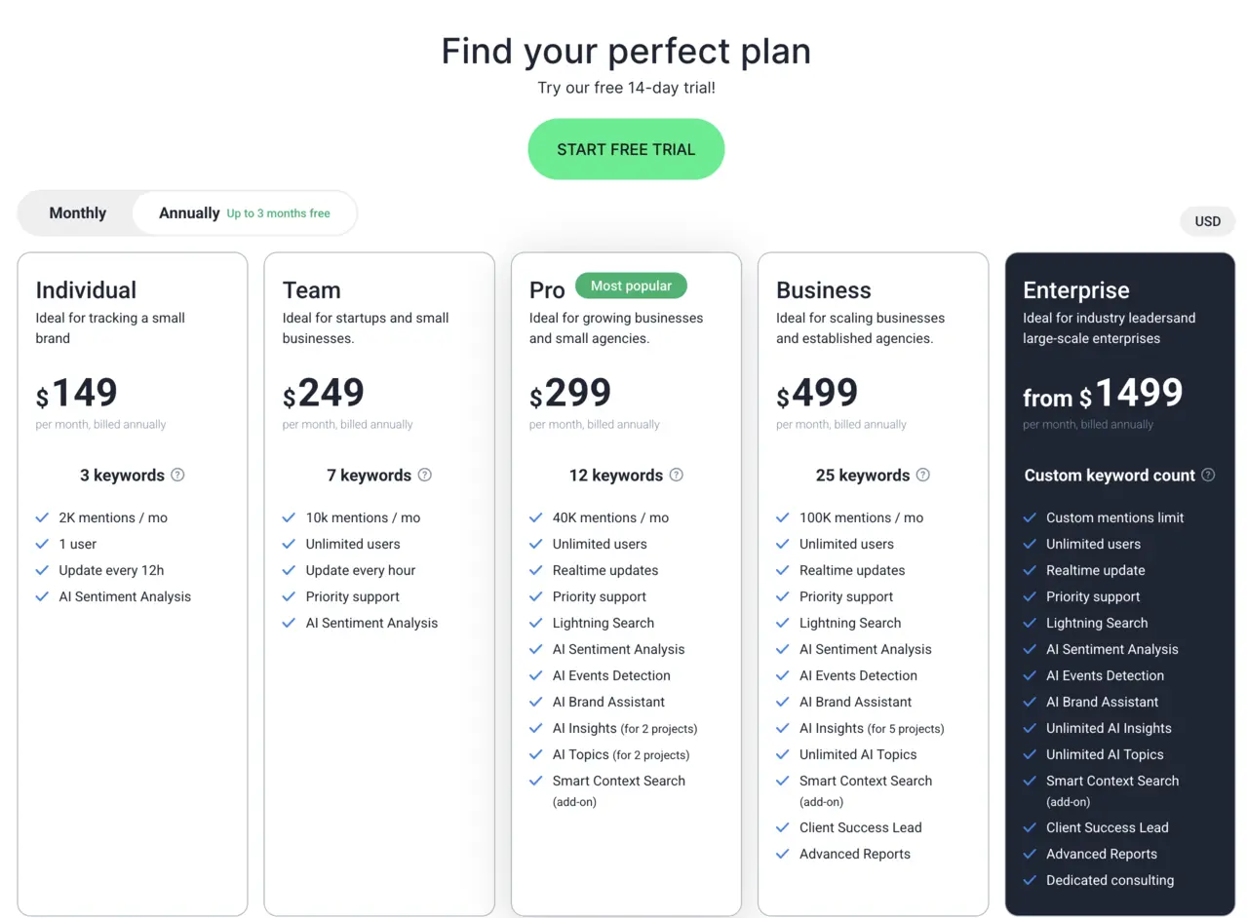
Task: Click the info icon beside "Custom keyword count"
Action: point(1208,476)
